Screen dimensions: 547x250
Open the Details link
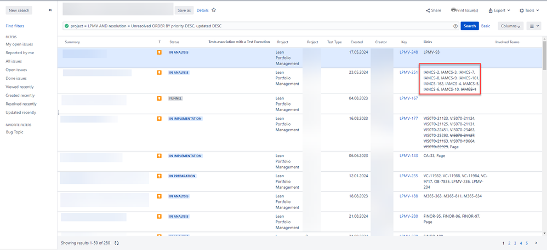(202, 10)
